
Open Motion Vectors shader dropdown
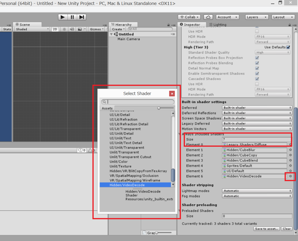257,129
